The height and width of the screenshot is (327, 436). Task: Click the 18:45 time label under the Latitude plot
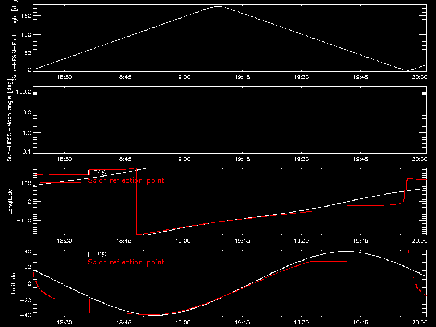(x=124, y=323)
